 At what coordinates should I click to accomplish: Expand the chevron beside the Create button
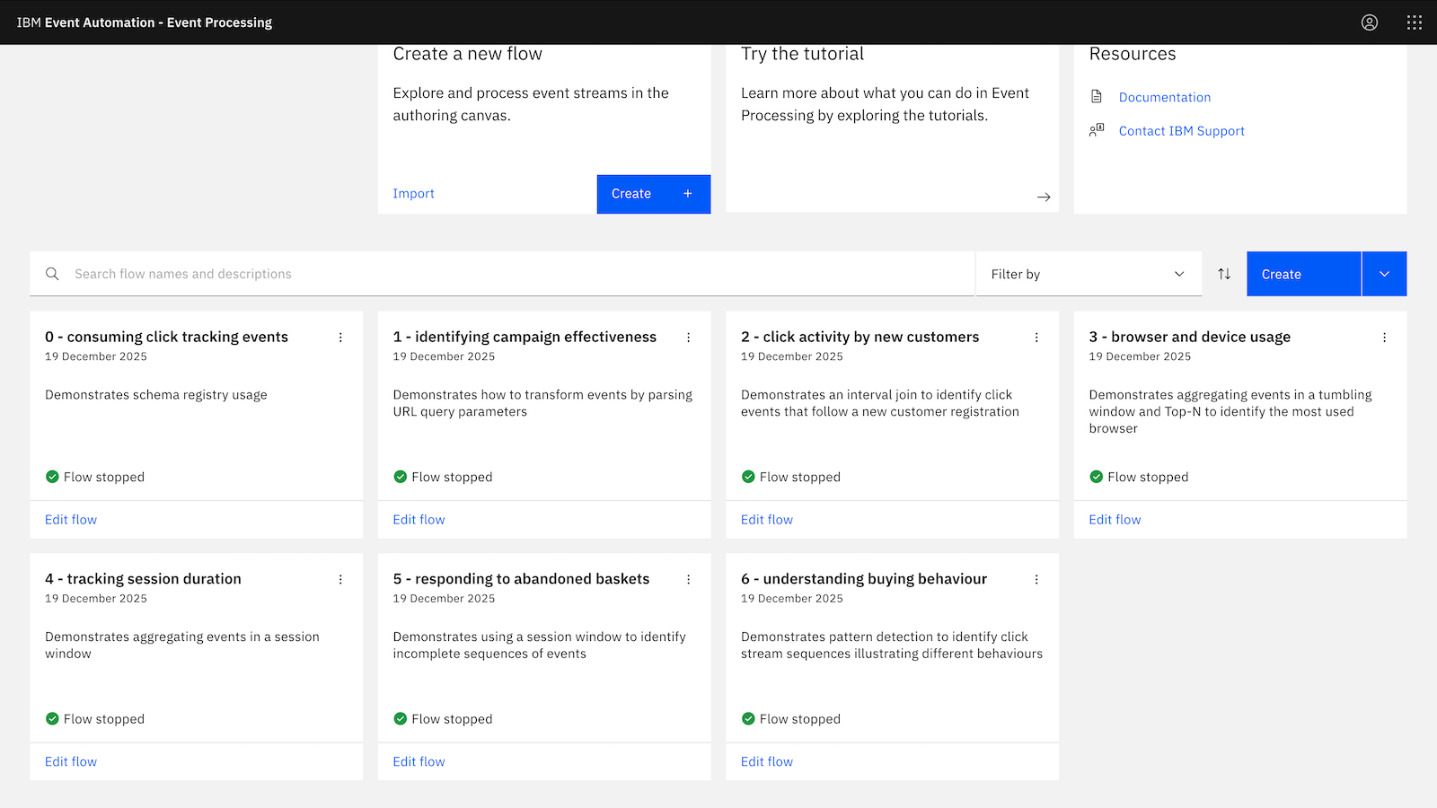click(1384, 274)
